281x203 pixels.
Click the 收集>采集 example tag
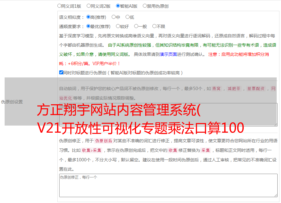point(92,150)
